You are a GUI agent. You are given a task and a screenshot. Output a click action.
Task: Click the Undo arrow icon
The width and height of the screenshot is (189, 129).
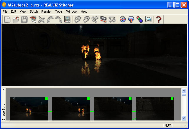pos(50,19)
